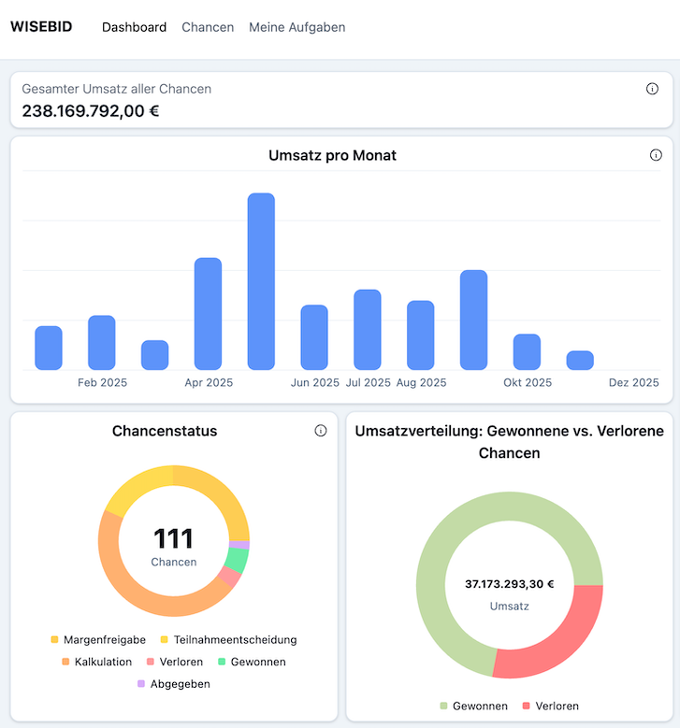Screen dimensions: 680x728
Task: Select the tallest bar for May 2025
Action: [261, 281]
